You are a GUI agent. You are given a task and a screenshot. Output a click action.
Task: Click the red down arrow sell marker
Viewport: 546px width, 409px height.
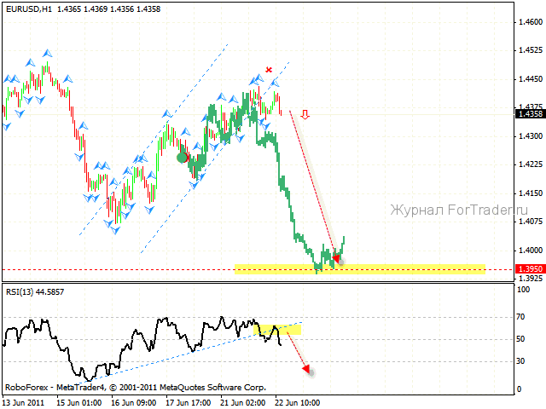pyautogui.click(x=305, y=114)
